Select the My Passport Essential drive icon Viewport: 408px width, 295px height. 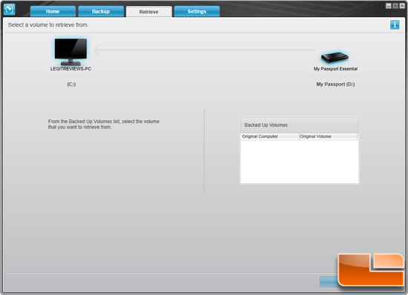pos(335,57)
